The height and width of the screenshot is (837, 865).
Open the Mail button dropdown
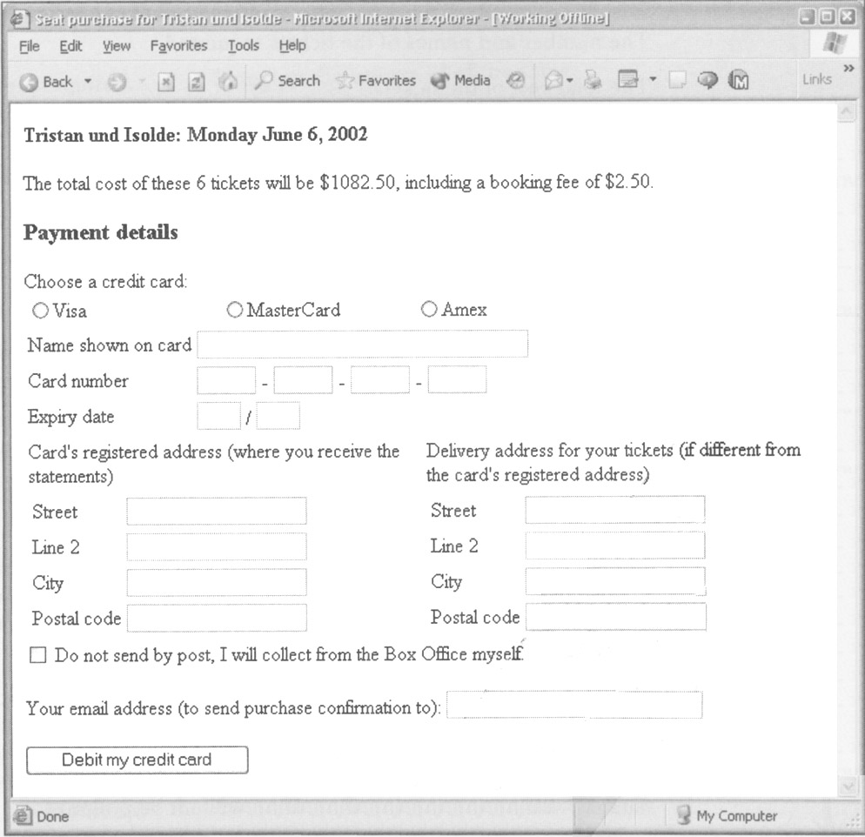pos(569,81)
